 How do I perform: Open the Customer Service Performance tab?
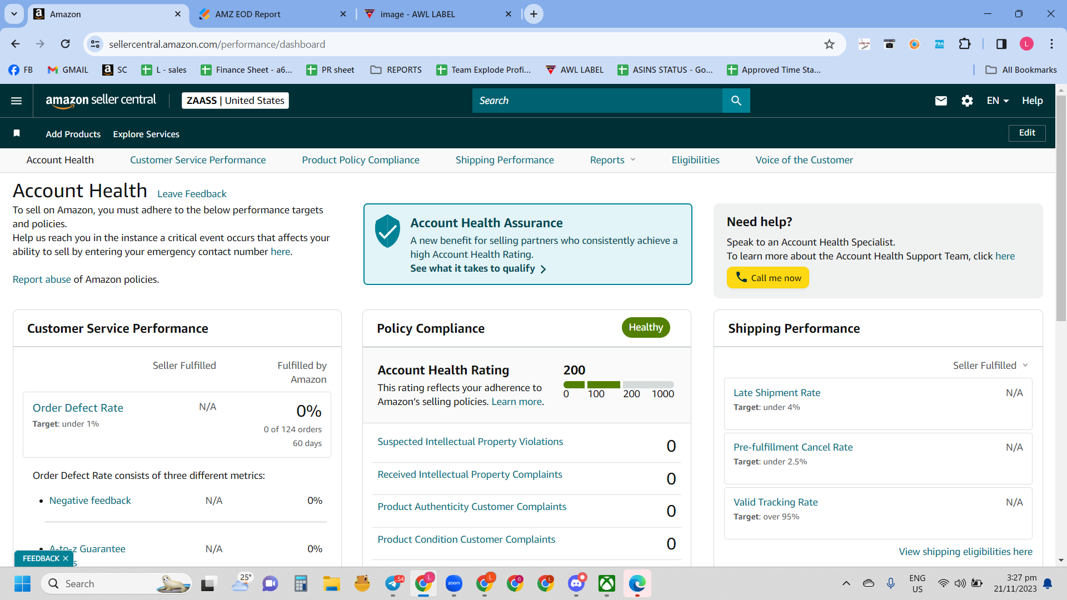(x=198, y=160)
